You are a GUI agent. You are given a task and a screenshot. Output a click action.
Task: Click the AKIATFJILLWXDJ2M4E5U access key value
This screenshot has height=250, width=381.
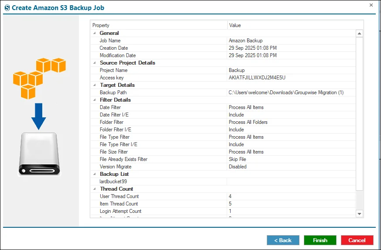pos(257,78)
